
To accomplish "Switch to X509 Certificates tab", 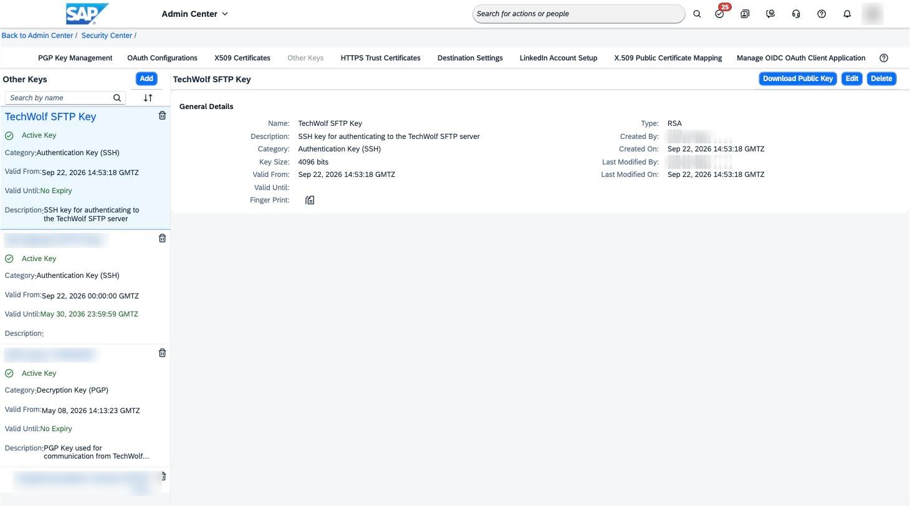I will [242, 58].
